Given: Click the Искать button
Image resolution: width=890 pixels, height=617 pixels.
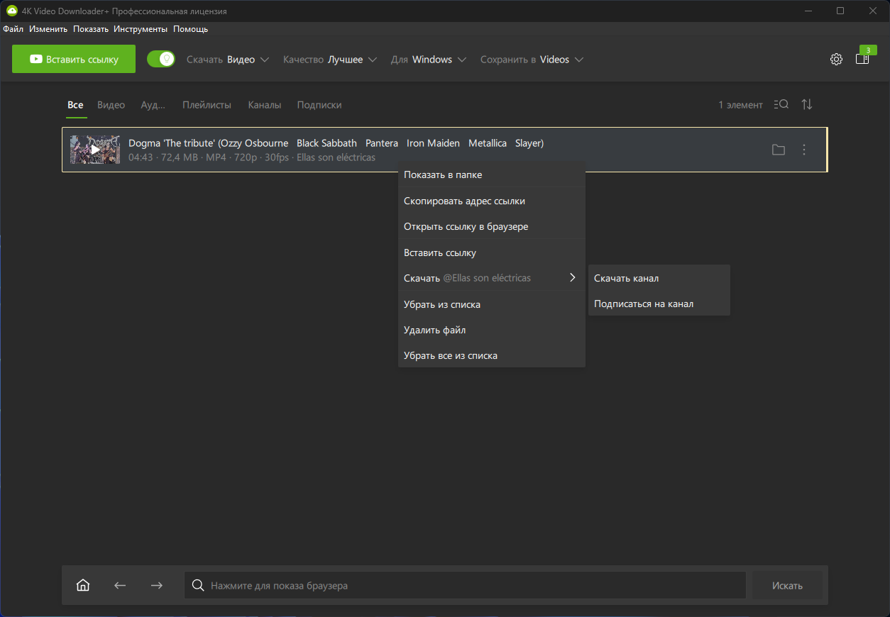Looking at the screenshot, I should [787, 585].
